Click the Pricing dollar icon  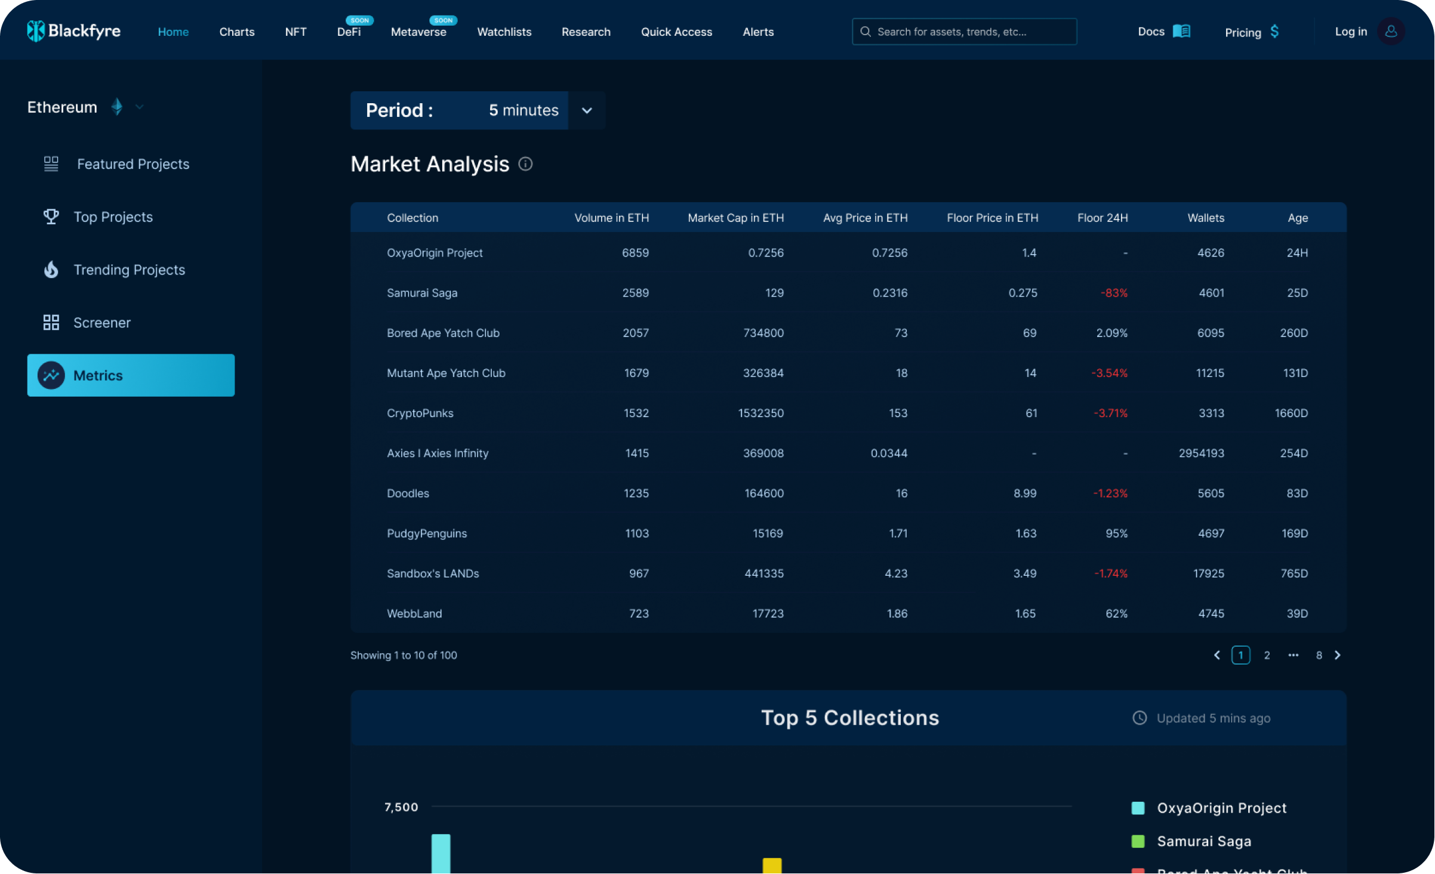pyautogui.click(x=1274, y=31)
